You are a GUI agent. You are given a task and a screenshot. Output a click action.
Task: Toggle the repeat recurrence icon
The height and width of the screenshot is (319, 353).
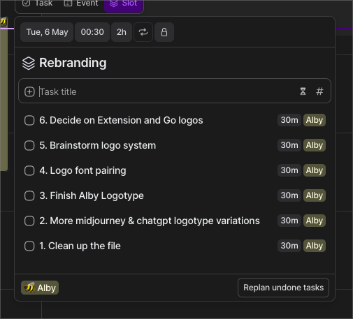(x=143, y=32)
